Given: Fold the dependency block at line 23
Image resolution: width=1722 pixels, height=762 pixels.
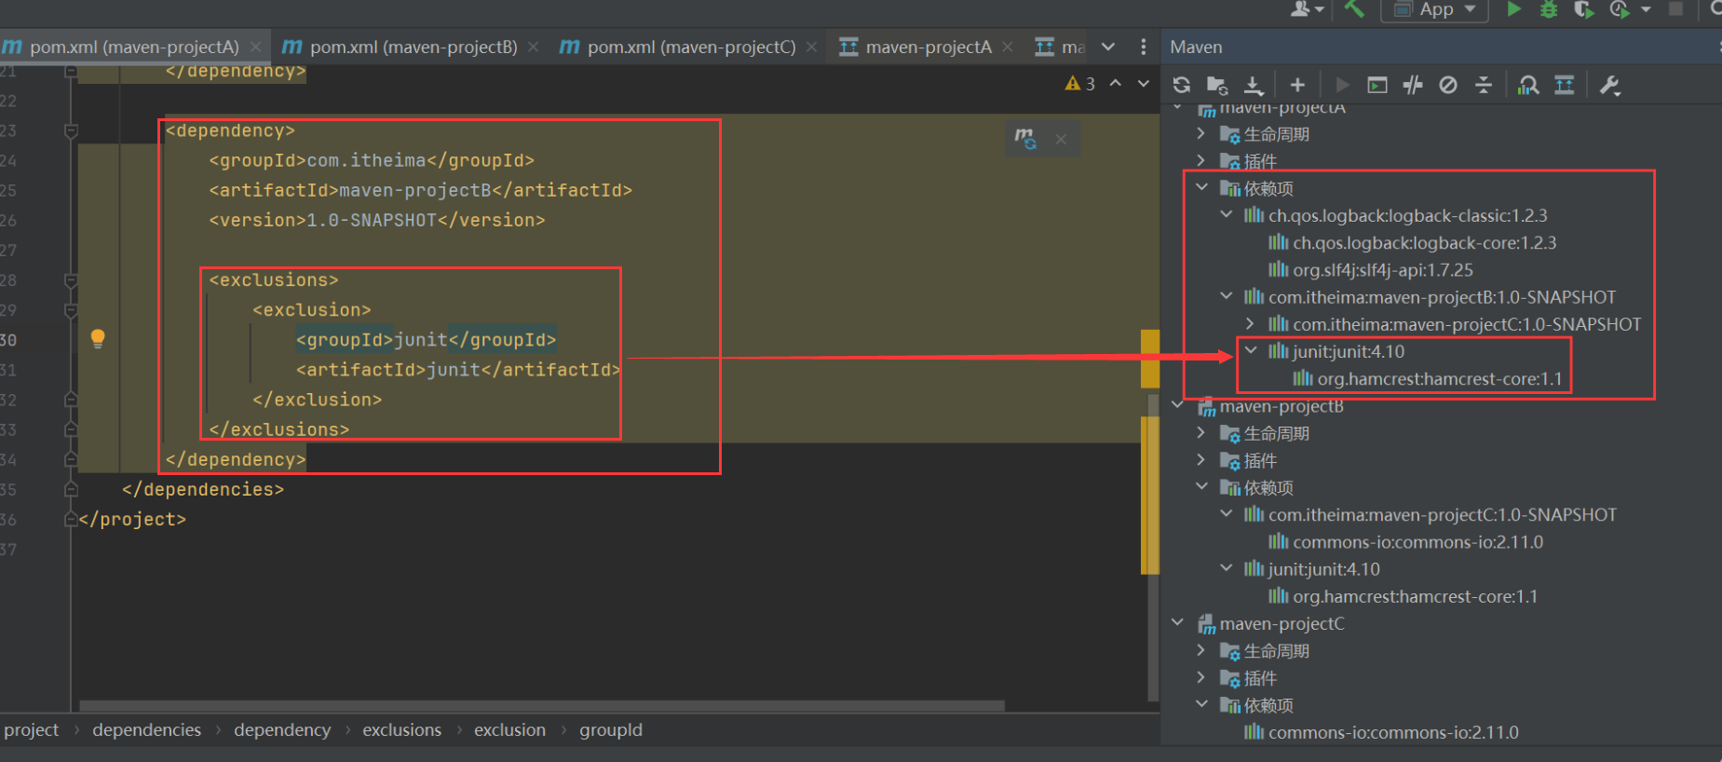Looking at the screenshot, I should 71,131.
